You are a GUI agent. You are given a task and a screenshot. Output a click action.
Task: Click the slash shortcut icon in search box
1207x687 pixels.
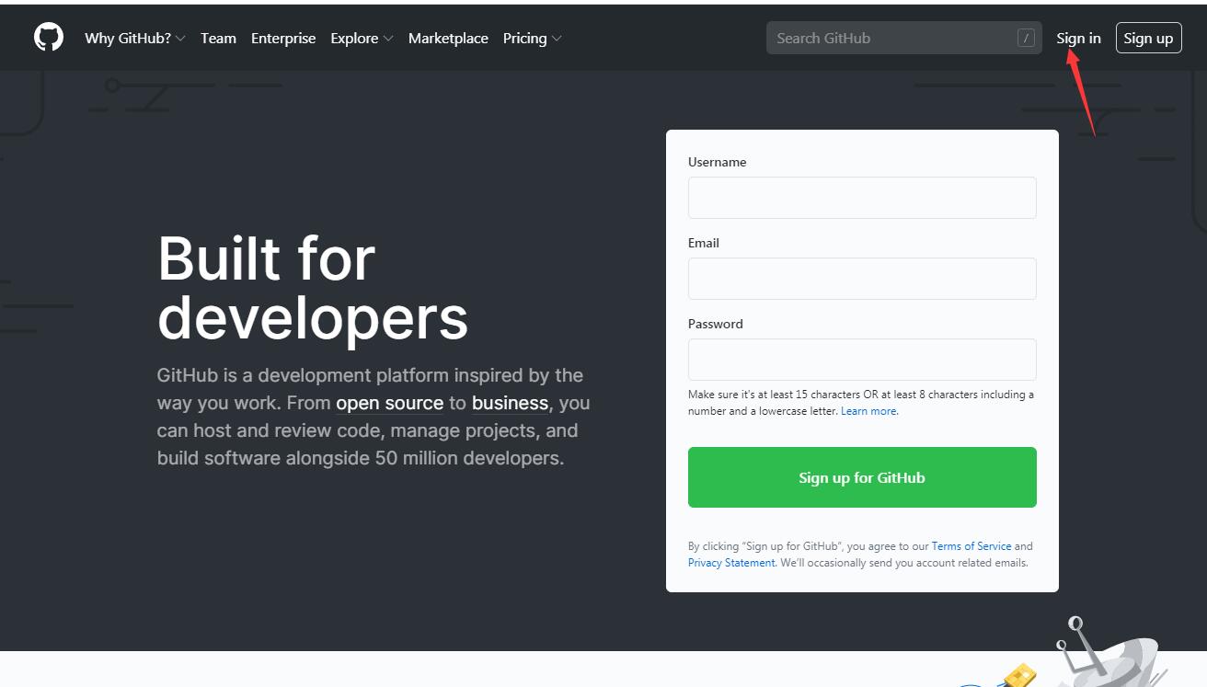(1026, 38)
